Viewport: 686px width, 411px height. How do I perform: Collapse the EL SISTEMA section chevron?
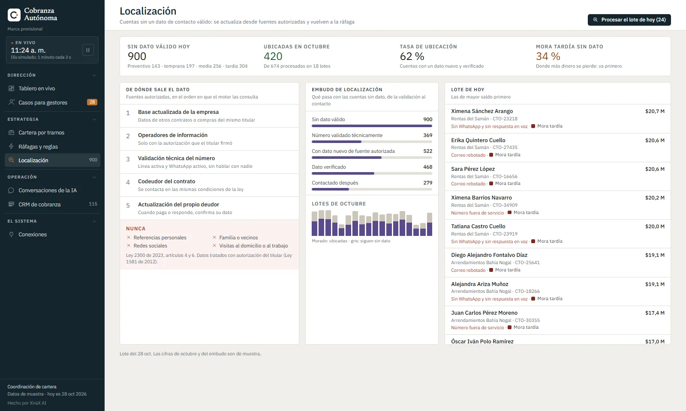pyautogui.click(x=94, y=221)
